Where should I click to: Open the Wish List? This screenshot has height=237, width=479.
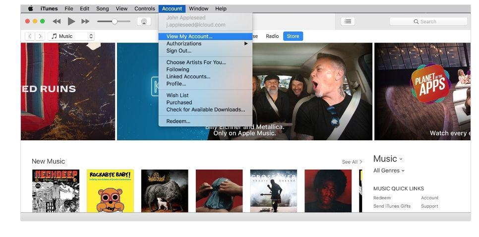pyautogui.click(x=206, y=95)
